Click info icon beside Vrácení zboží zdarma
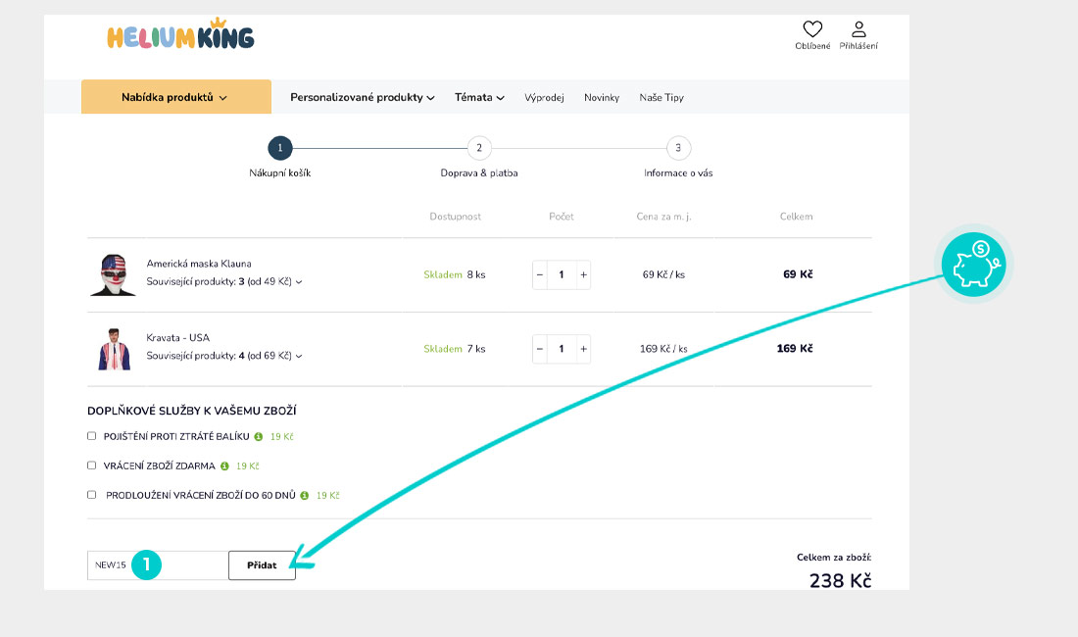 [x=224, y=465]
